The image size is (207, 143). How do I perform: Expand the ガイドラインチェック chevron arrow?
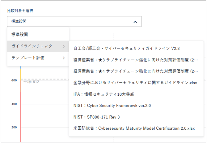pyautogui.click(x=64, y=46)
